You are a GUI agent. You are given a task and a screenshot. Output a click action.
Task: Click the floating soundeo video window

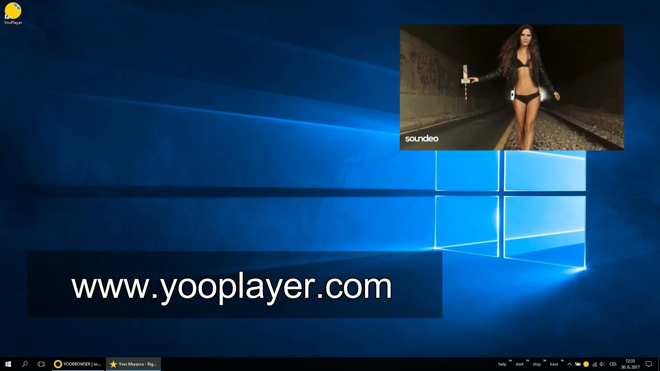[512, 87]
